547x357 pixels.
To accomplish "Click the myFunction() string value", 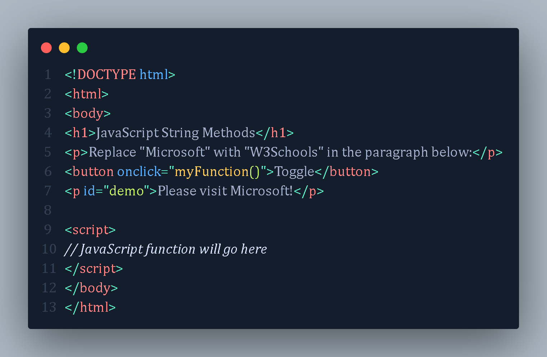I will point(218,172).
